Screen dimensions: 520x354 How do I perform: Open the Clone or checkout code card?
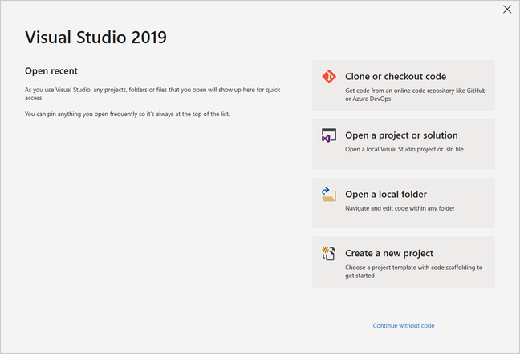[x=404, y=86]
